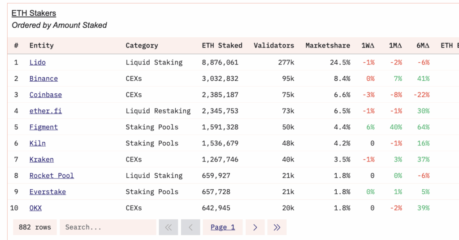Image resolution: width=459 pixels, height=240 pixels.
Task: Open the Rocket Pool entity link
Action: [x=52, y=175]
